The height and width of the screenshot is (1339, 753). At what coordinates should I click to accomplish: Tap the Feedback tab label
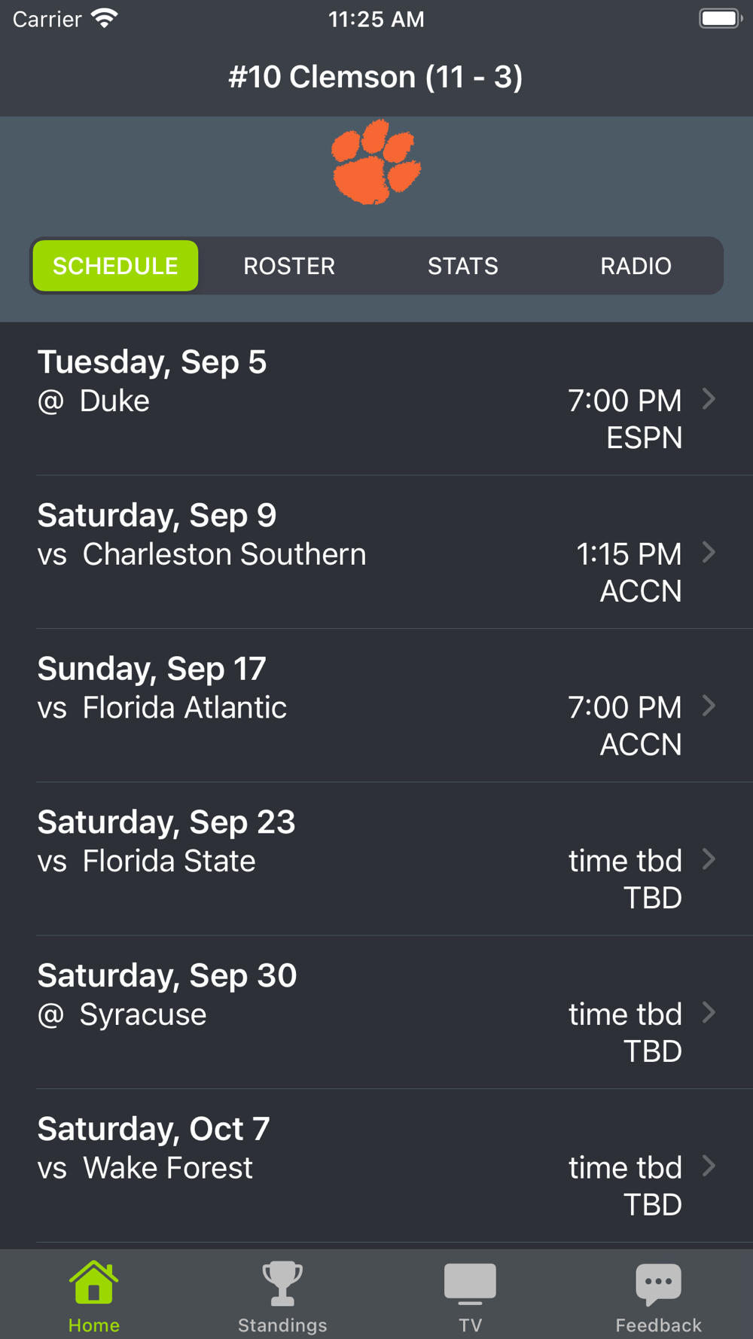[x=658, y=1325]
